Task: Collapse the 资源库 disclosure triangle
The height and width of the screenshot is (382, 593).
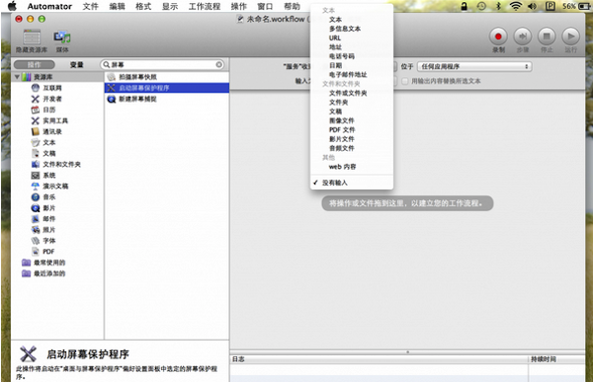Action: click(x=17, y=77)
